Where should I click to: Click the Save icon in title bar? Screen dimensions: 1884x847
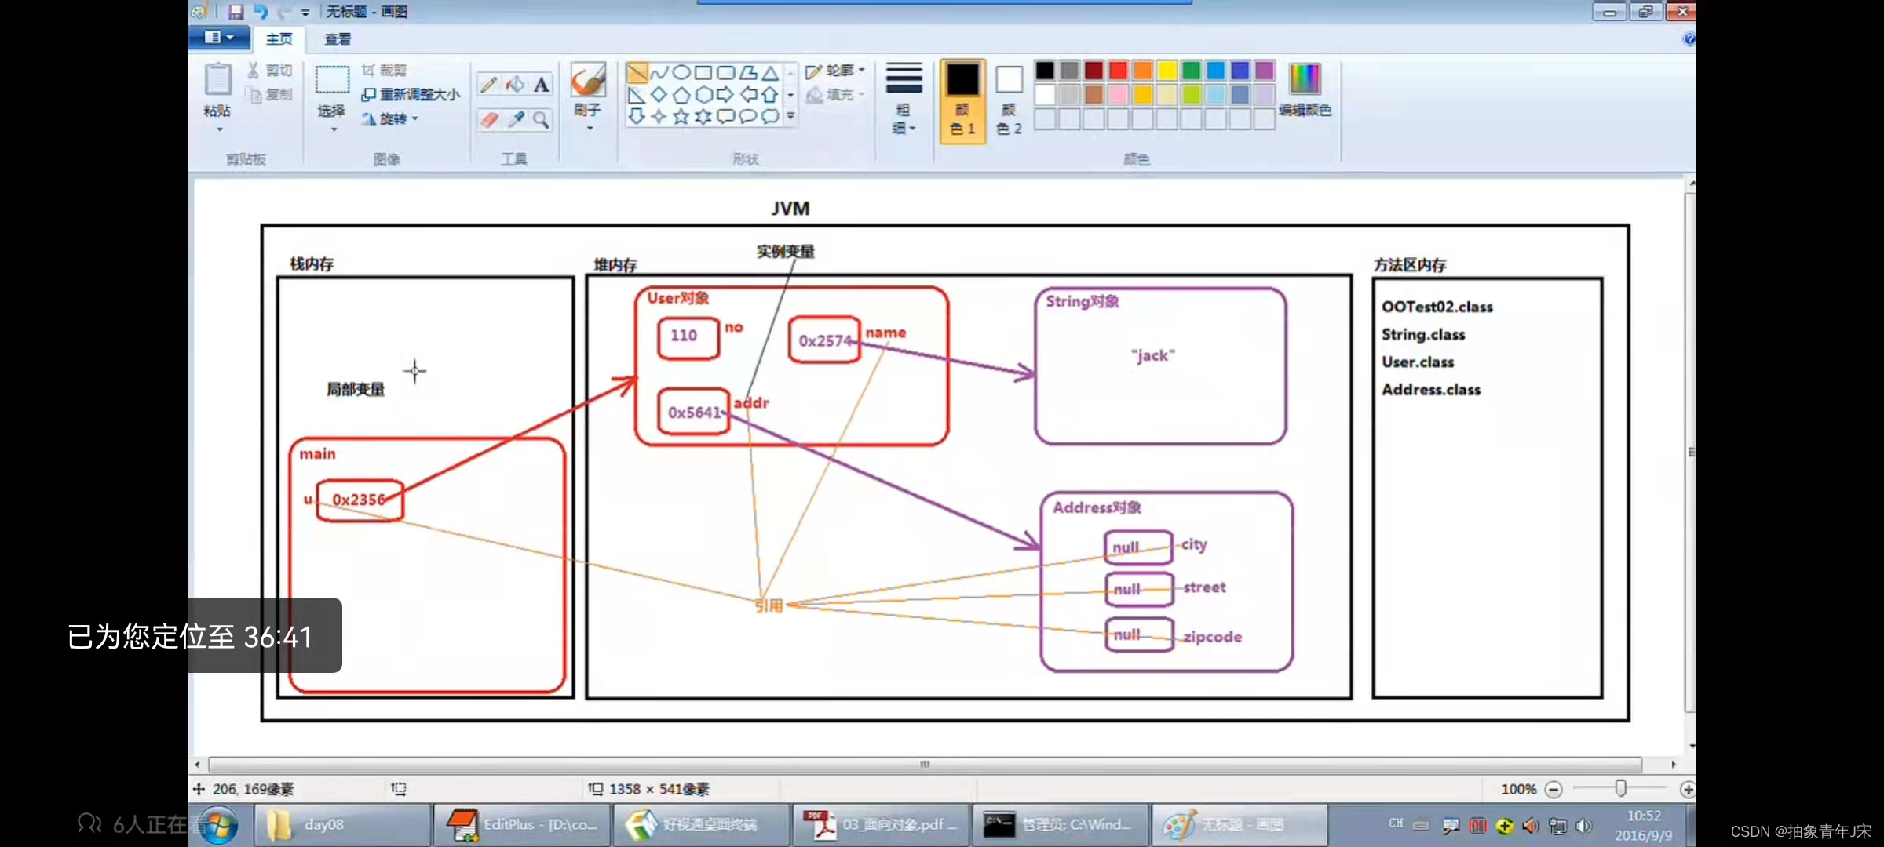pyautogui.click(x=235, y=12)
